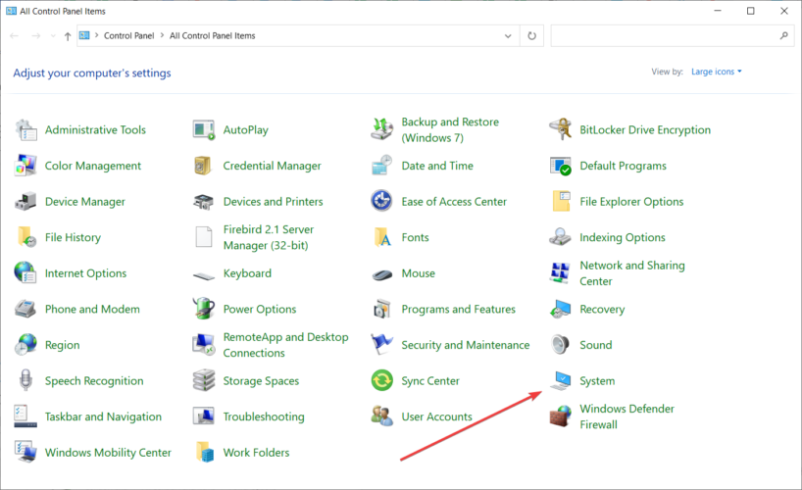Open the Power Options battery icon
The height and width of the screenshot is (490, 802).
point(204,309)
